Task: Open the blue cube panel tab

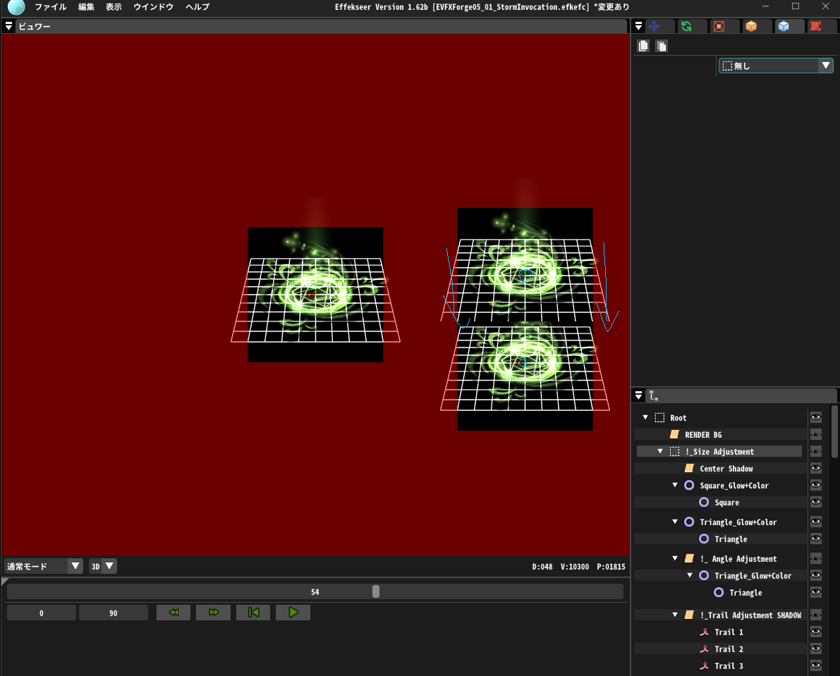Action: click(784, 26)
